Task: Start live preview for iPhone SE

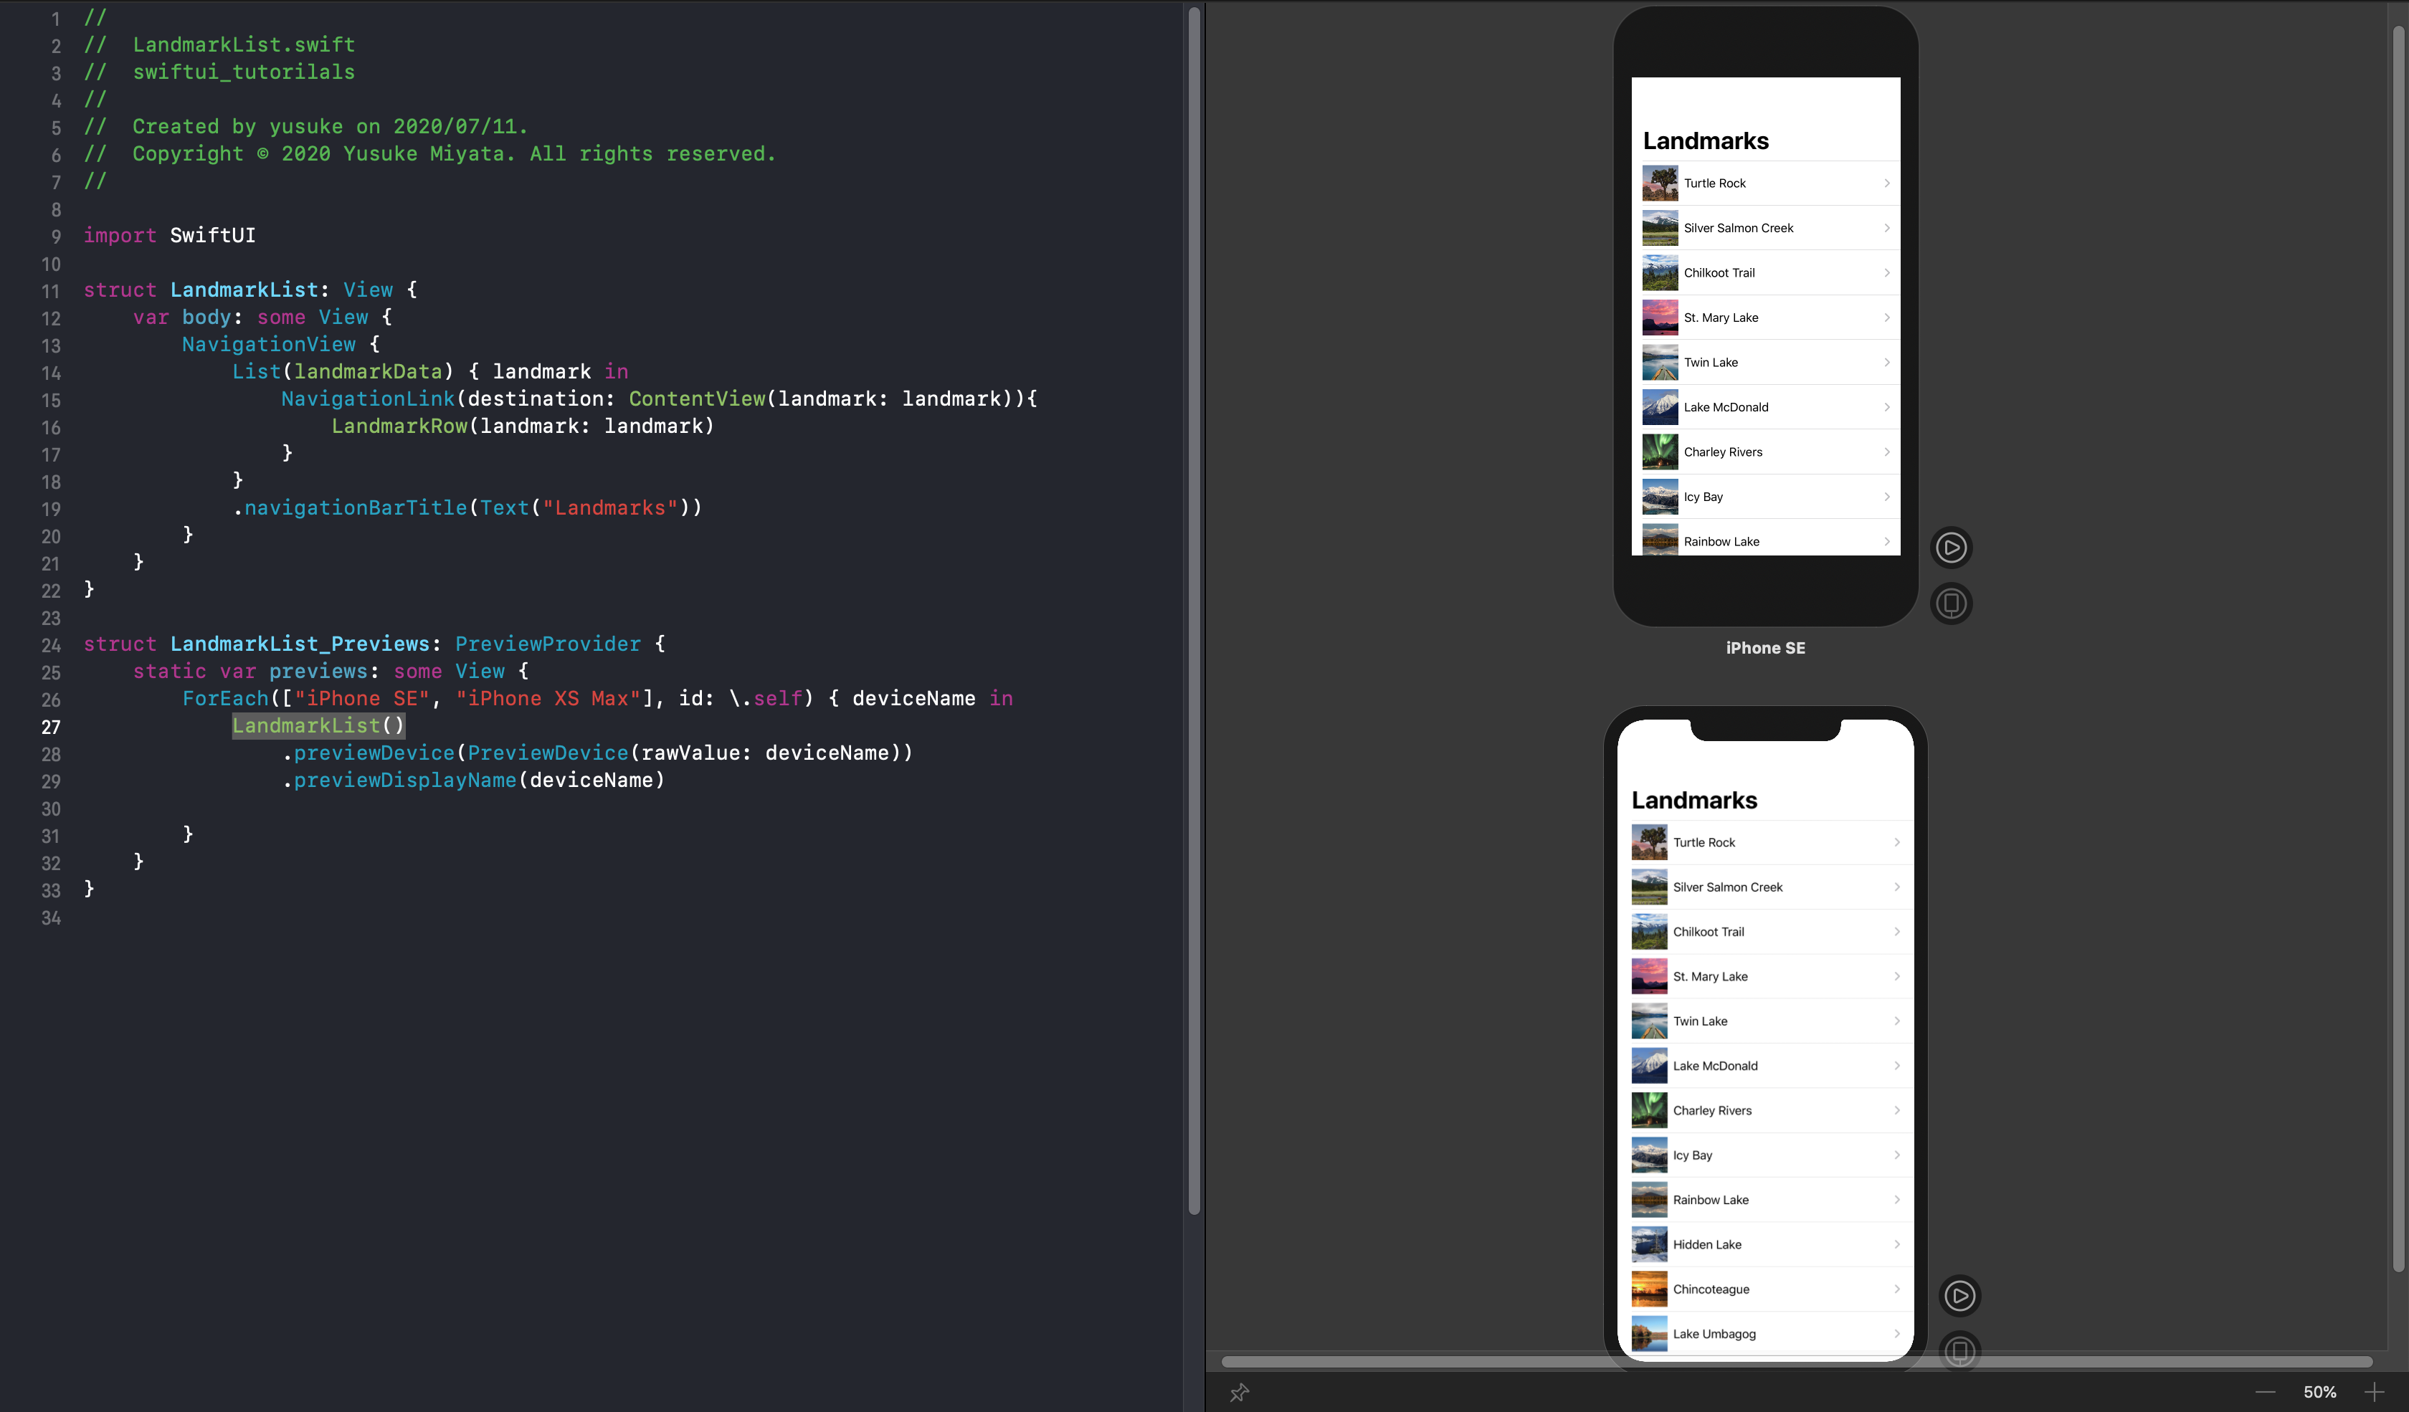Action: pyautogui.click(x=1951, y=548)
